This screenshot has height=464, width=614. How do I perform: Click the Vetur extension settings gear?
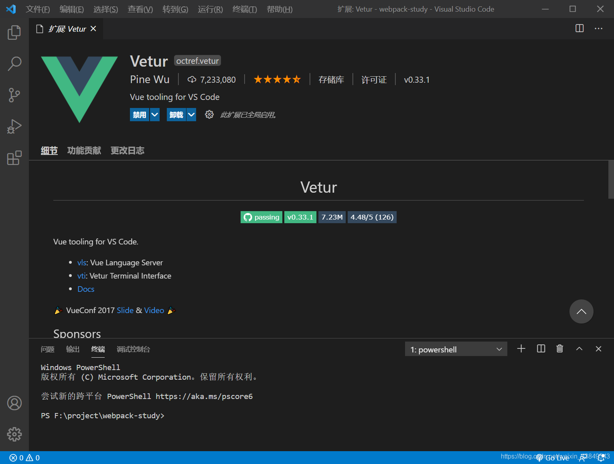(209, 114)
